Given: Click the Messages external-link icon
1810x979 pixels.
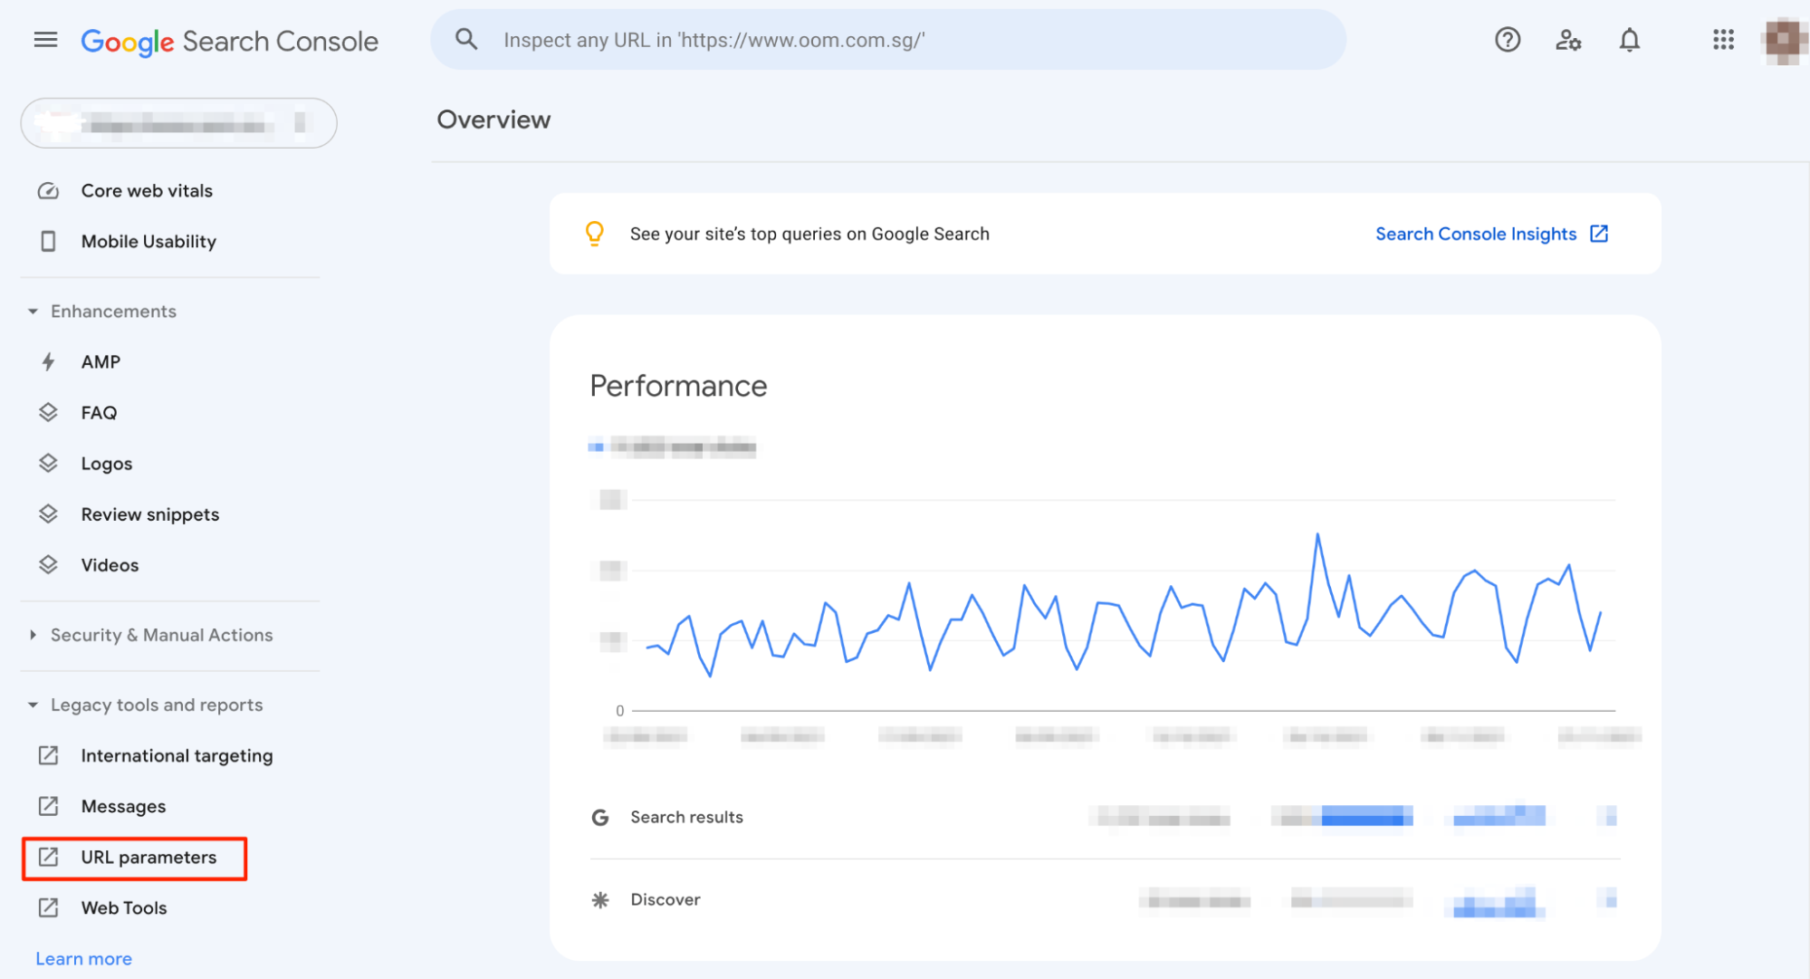Looking at the screenshot, I should click(x=48, y=806).
